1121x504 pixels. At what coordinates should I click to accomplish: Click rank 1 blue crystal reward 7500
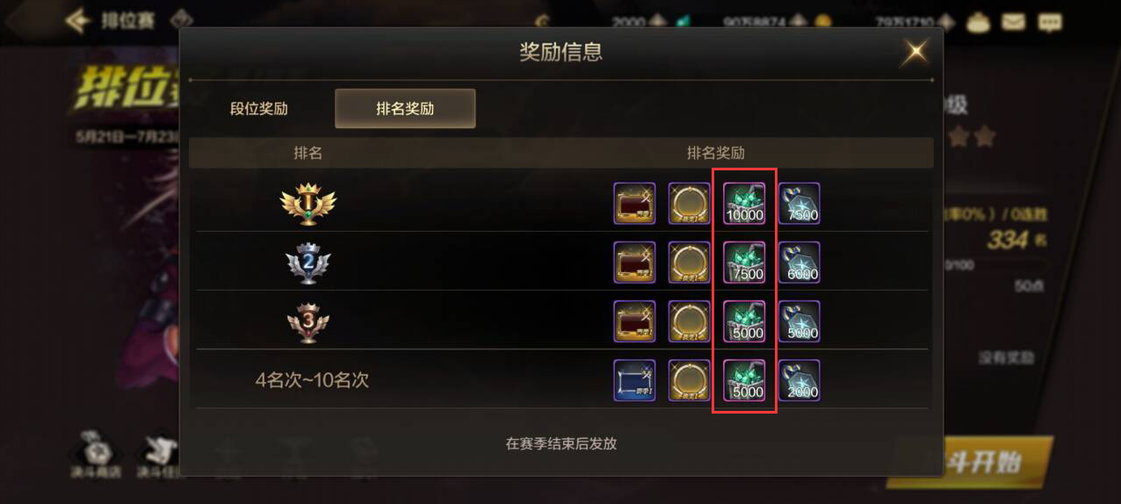click(799, 204)
